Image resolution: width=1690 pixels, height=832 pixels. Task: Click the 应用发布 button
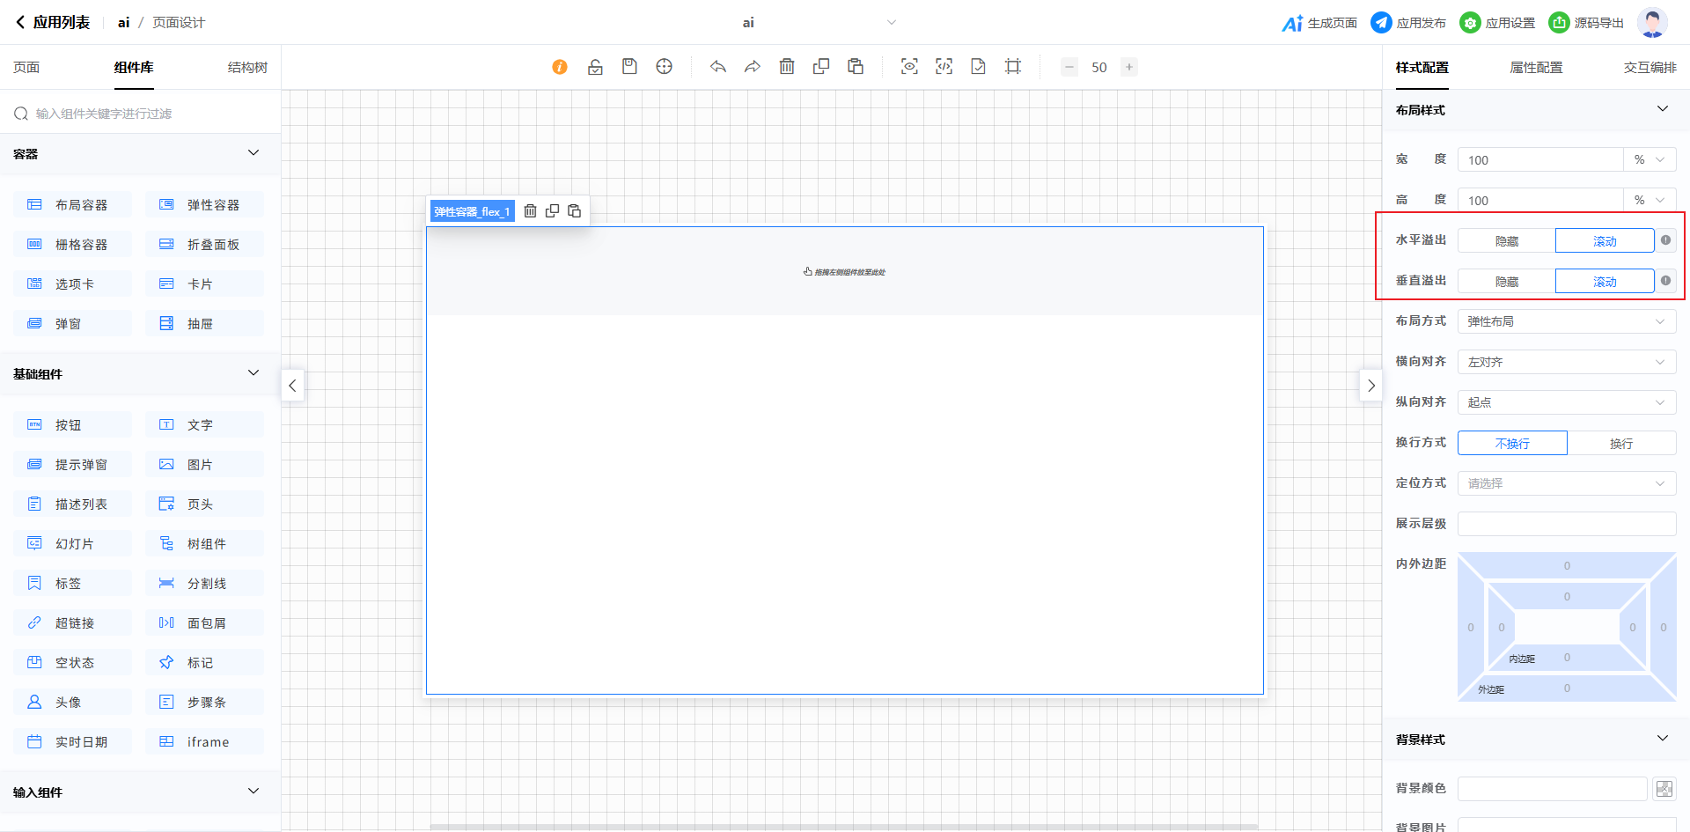click(1408, 23)
